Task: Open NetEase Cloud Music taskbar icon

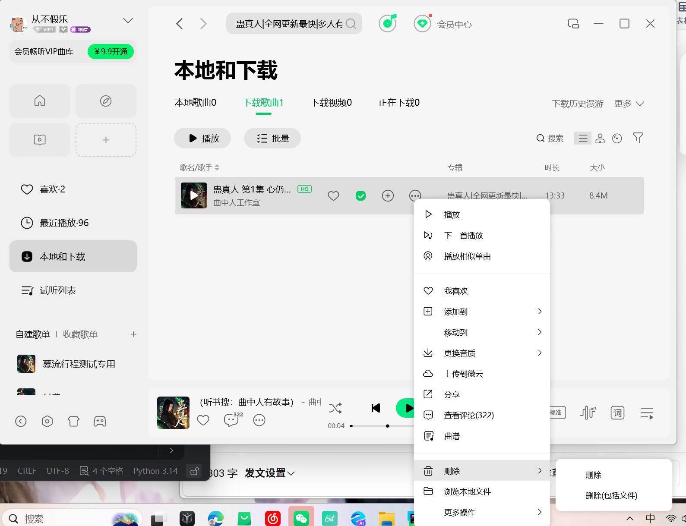Action: (273, 518)
